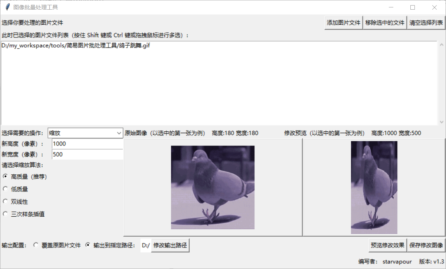Click the original pigeon image preview

[x=213, y=187]
